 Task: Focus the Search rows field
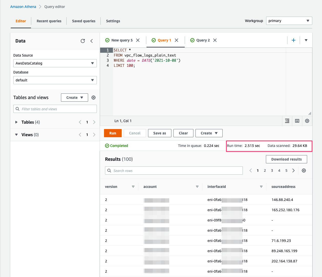point(174,171)
